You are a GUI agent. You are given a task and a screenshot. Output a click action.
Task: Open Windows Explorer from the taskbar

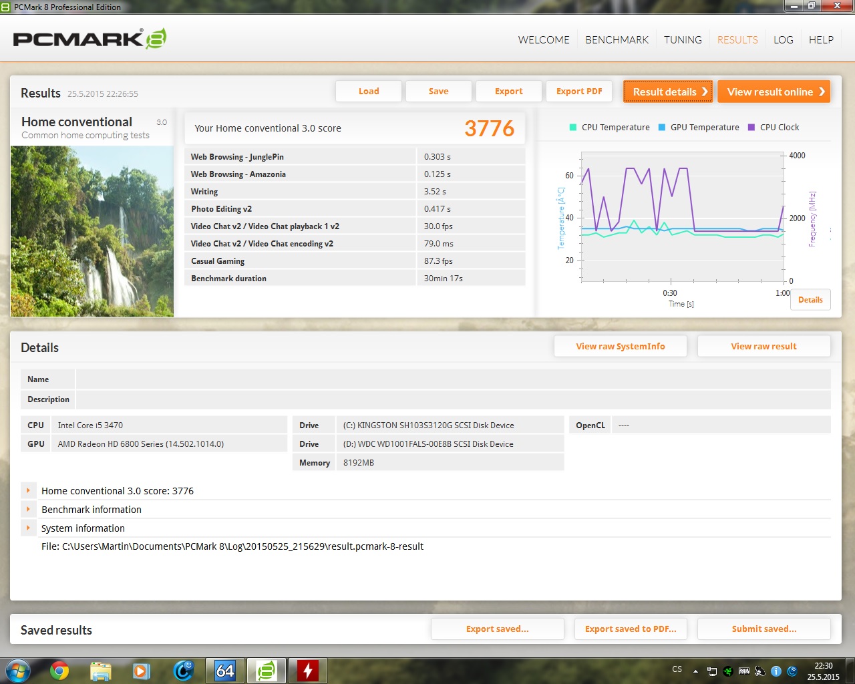[x=100, y=670]
